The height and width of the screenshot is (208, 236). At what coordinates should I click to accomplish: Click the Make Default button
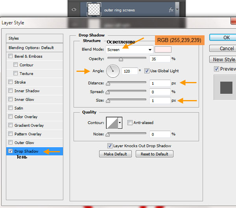[x=115, y=154]
